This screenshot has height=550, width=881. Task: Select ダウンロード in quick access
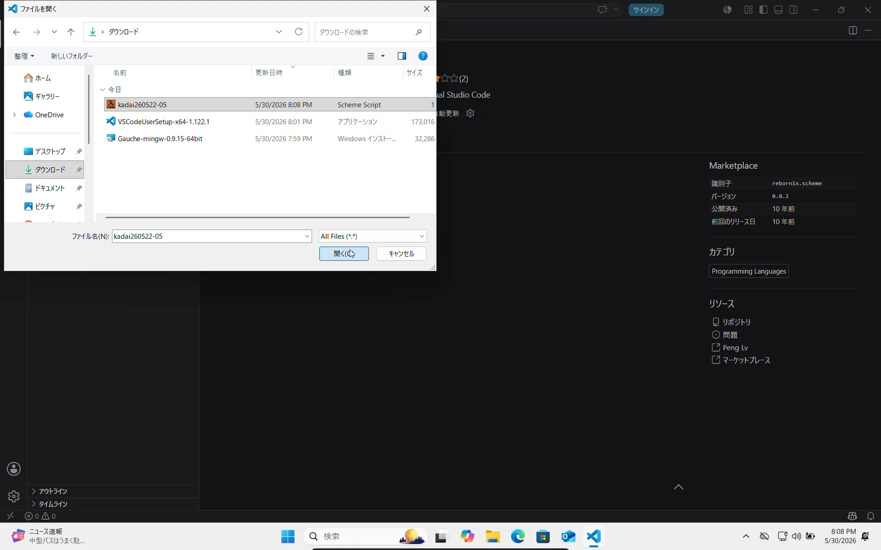45,170
